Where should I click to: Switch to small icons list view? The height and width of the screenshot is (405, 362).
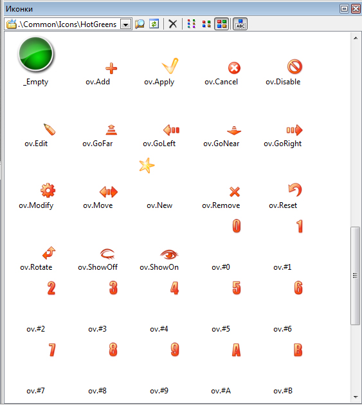click(192, 24)
